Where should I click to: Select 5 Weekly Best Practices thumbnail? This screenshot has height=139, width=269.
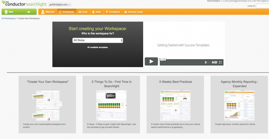tap(175, 105)
